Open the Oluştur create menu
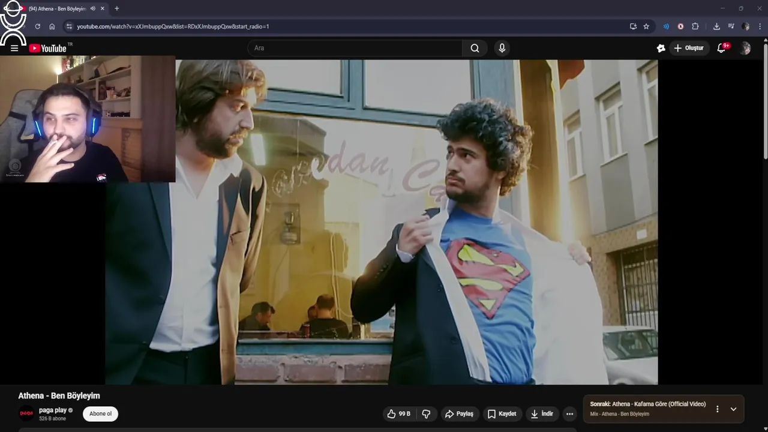Screen dimensions: 768x432 pos(689,48)
